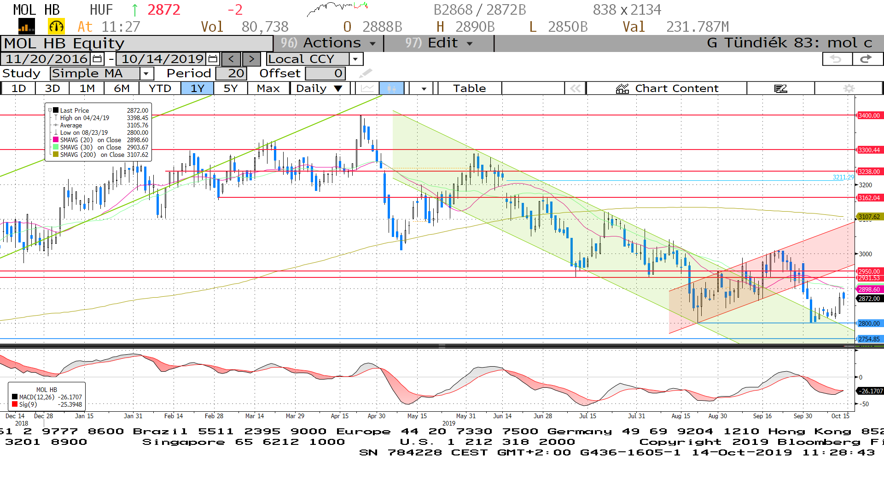Screen dimensions: 884x478
Task: Expand the 97) Edit menu
Action: 439,43
